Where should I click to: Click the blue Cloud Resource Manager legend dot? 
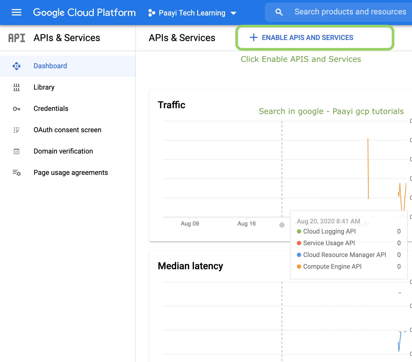tap(299, 255)
